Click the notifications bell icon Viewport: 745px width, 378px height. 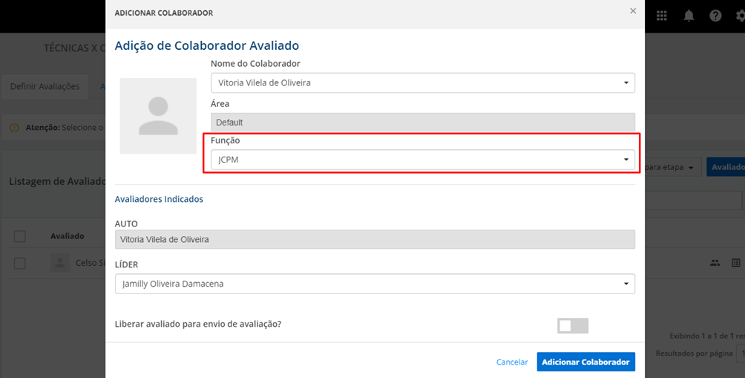point(689,16)
